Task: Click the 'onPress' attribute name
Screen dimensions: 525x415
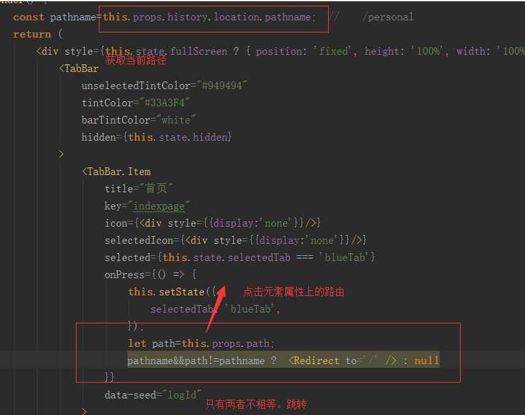Action: 124,274
